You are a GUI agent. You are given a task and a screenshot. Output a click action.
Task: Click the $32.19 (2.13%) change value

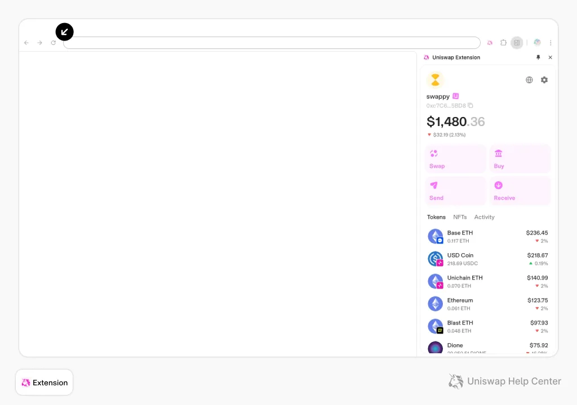click(449, 135)
